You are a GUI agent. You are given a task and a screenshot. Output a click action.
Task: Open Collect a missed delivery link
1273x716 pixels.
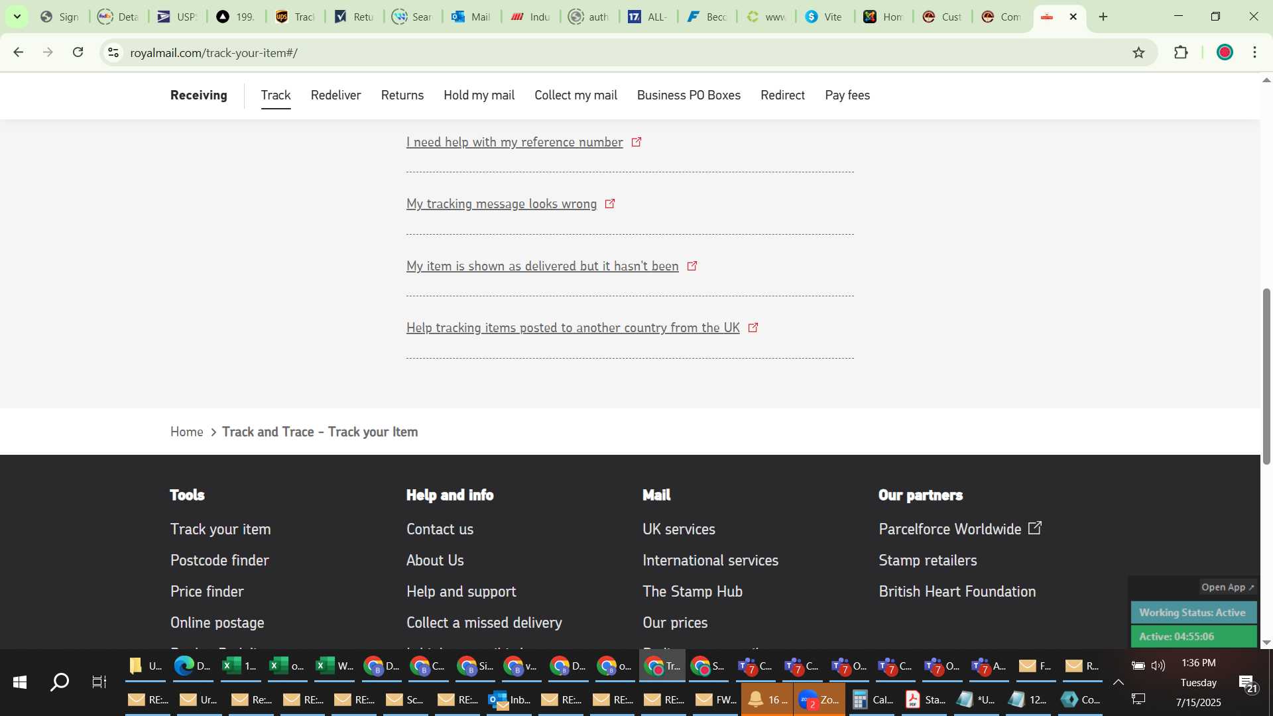pyautogui.click(x=484, y=623)
